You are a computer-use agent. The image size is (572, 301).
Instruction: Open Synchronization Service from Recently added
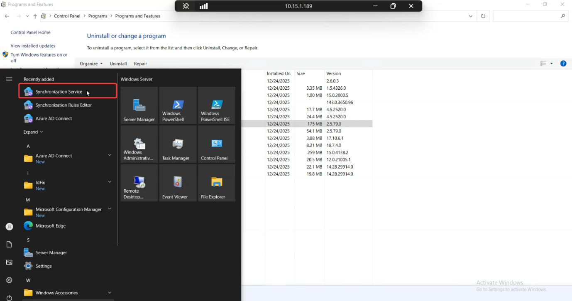click(x=68, y=92)
